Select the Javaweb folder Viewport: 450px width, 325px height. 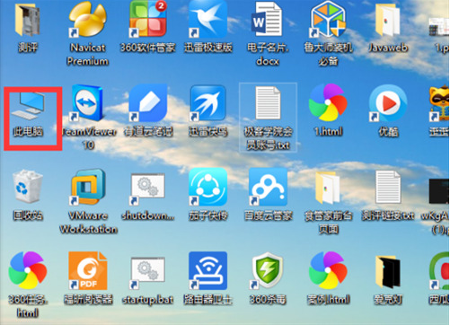point(388,21)
